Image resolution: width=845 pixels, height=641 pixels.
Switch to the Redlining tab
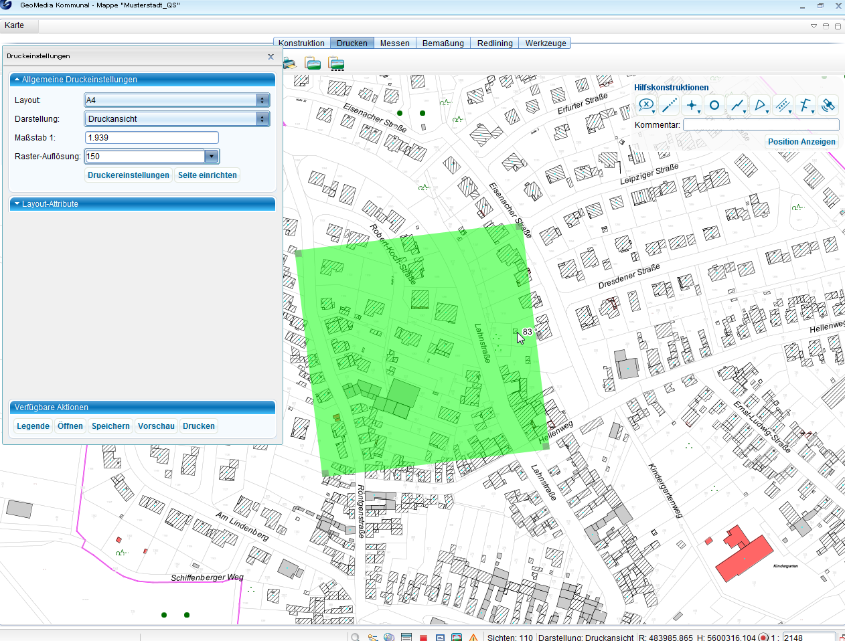click(495, 43)
